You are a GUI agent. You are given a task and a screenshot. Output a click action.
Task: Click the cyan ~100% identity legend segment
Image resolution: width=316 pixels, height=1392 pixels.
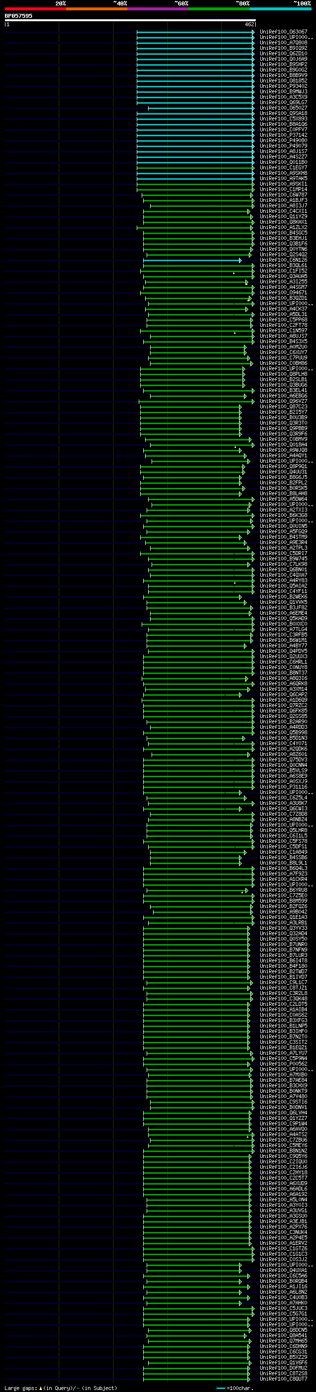point(281,9)
